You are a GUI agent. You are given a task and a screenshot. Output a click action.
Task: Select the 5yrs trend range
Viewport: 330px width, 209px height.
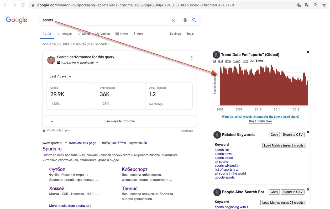click(x=245, y=61)
